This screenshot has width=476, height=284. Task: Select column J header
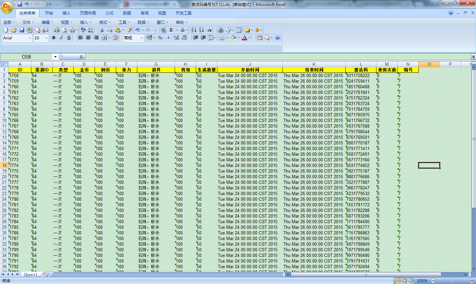click(250, 64)
